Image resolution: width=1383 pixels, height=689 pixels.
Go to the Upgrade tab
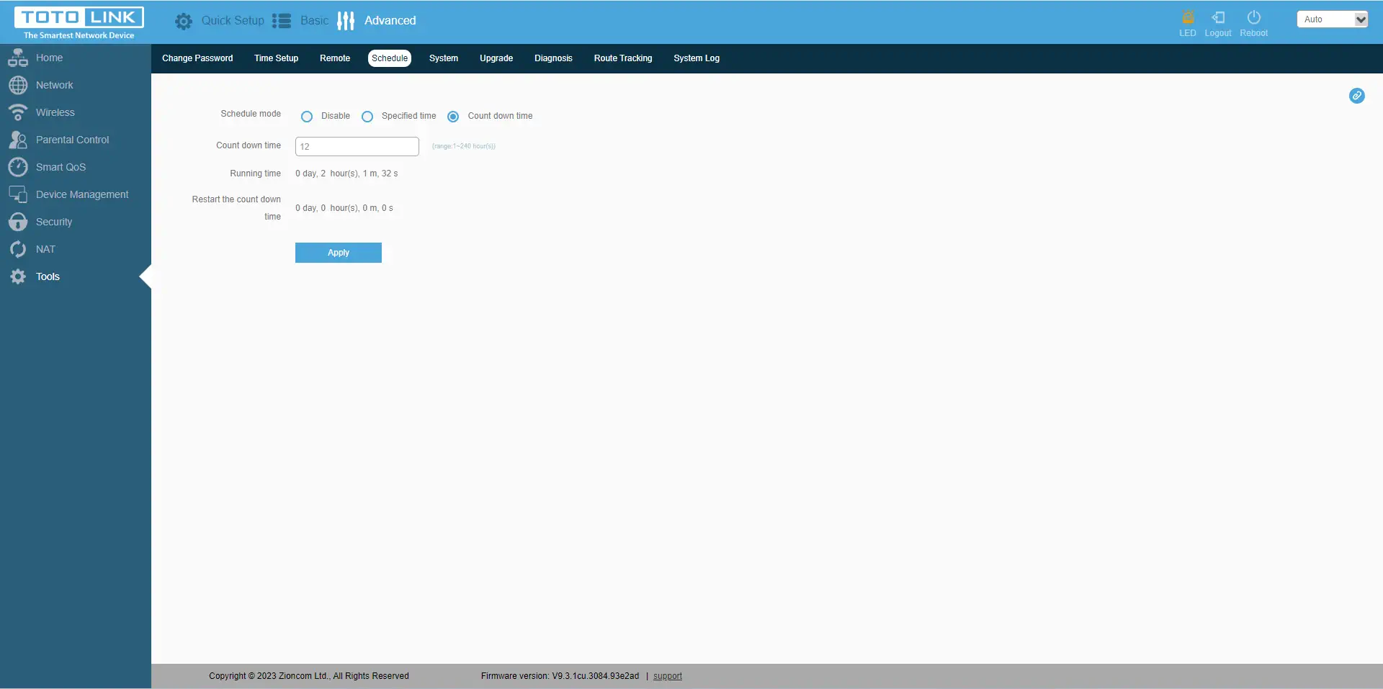pyautogui.click(x=496, y=58)
